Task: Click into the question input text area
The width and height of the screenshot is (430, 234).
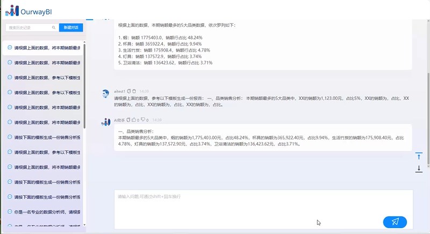Action: [263, 209]
